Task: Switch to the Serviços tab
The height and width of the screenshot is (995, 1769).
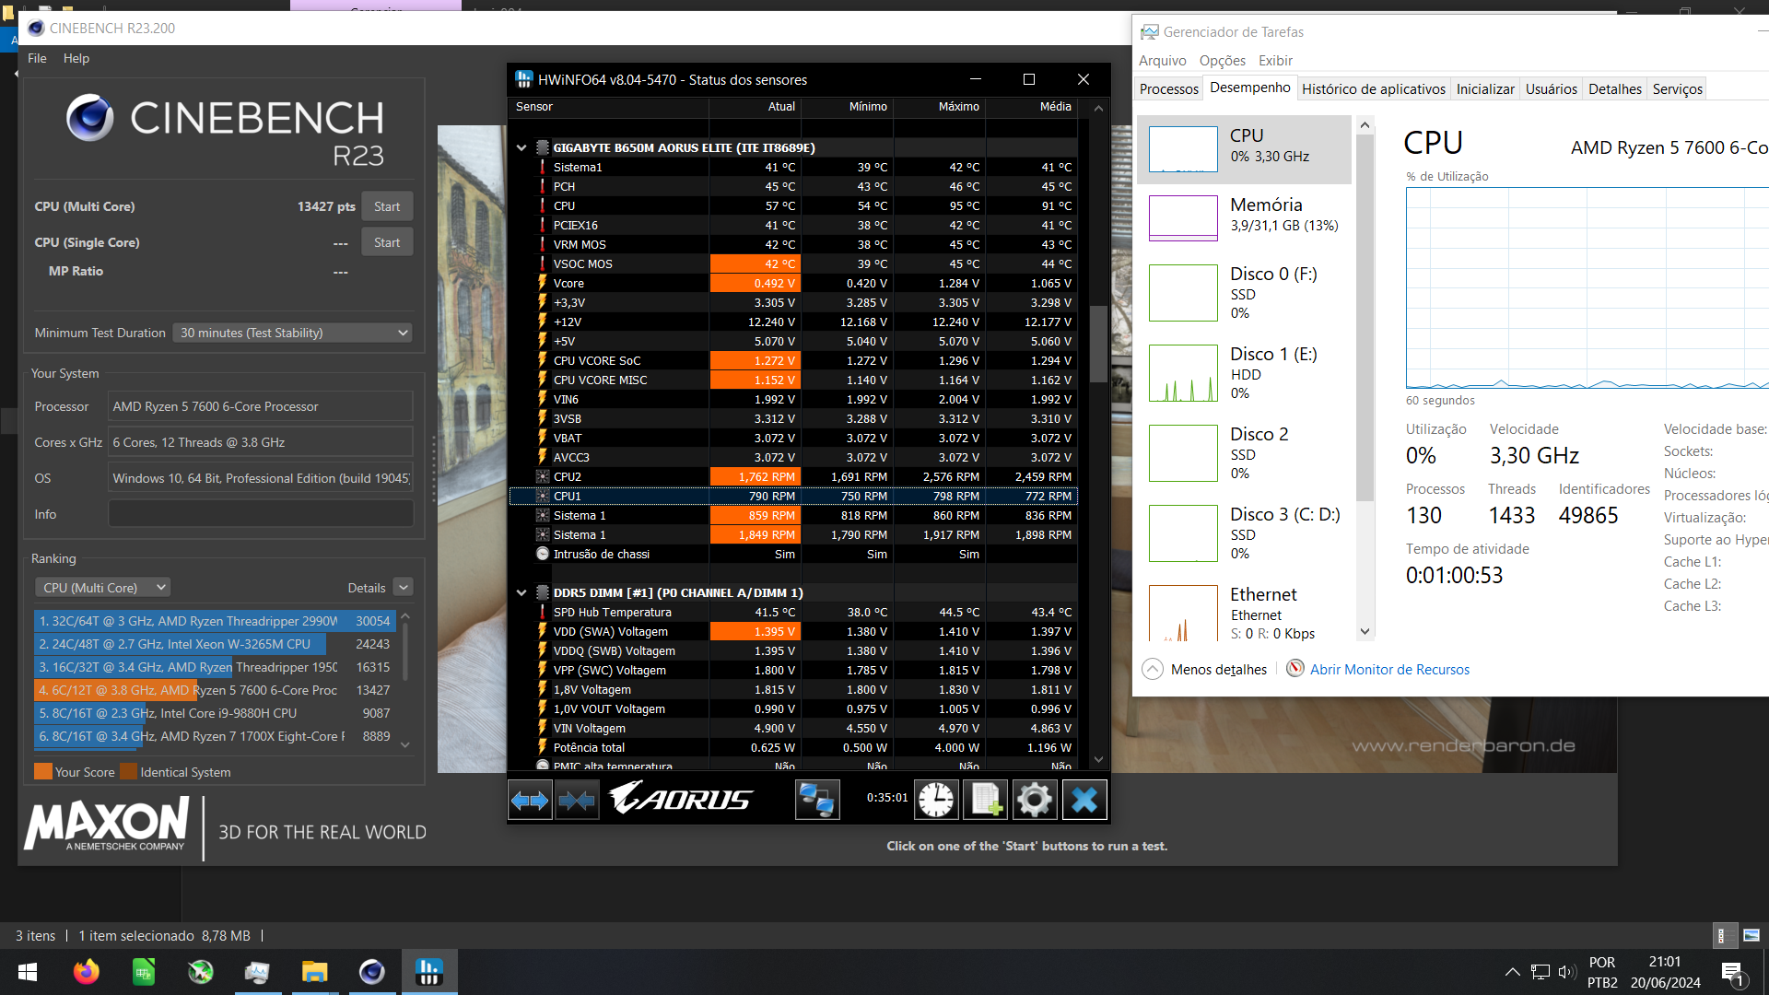Action: pyautogui.click(x=1677, y=88)
